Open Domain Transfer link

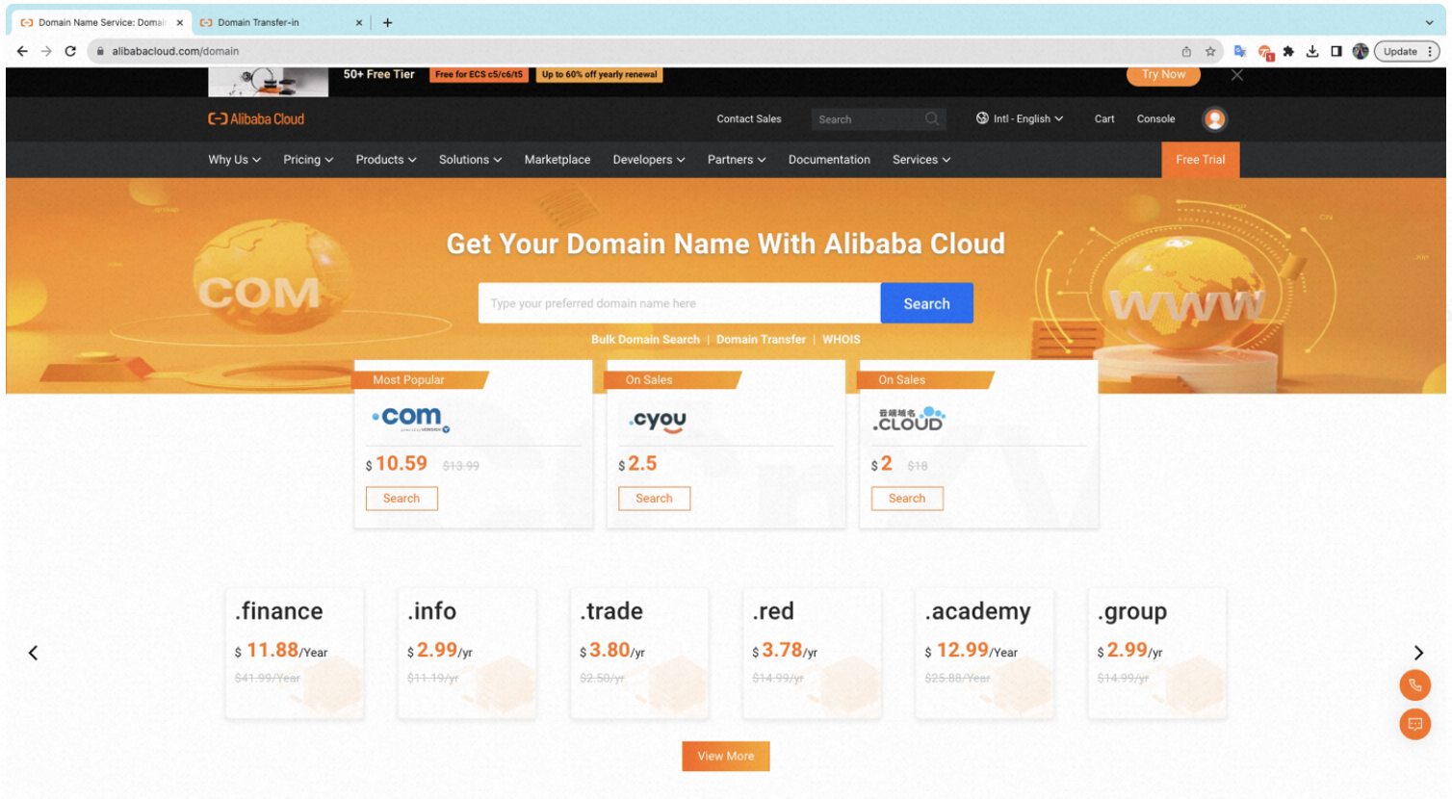[761, 339]
